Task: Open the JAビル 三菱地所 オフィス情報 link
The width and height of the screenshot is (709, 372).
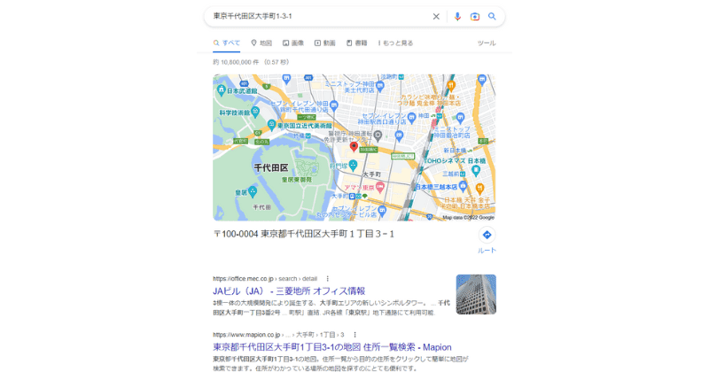Action: coord(289,291)
